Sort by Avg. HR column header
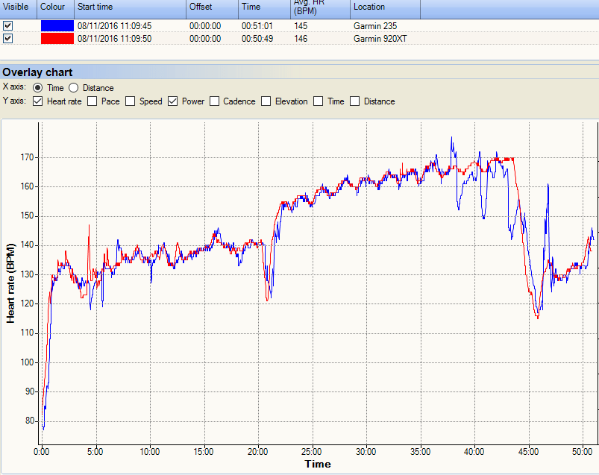Viewport: 599px width, 475px height. [321, 8]
